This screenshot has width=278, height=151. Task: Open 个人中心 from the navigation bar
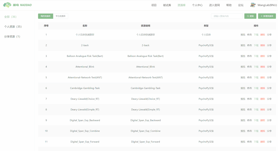tap(197, 5)
